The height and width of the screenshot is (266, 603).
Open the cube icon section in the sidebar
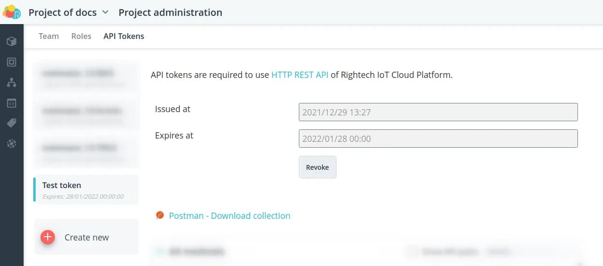coord(12,42)
